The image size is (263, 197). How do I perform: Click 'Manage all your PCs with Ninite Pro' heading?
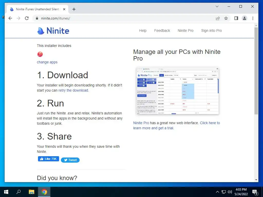coord(177,55)
